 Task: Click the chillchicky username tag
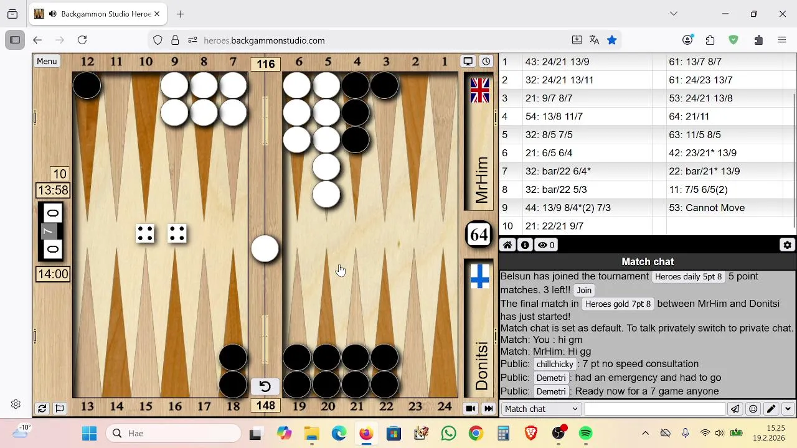pyautogui.click(x=554, y=364)
